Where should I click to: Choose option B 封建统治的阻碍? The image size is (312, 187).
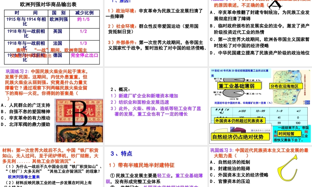230,169
